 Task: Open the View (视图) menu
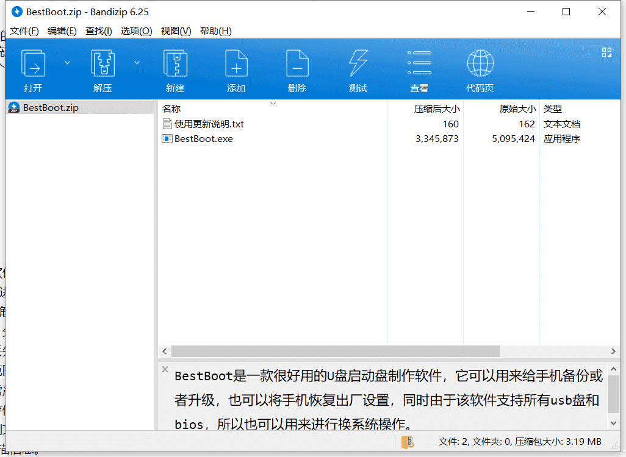[176, 31]
